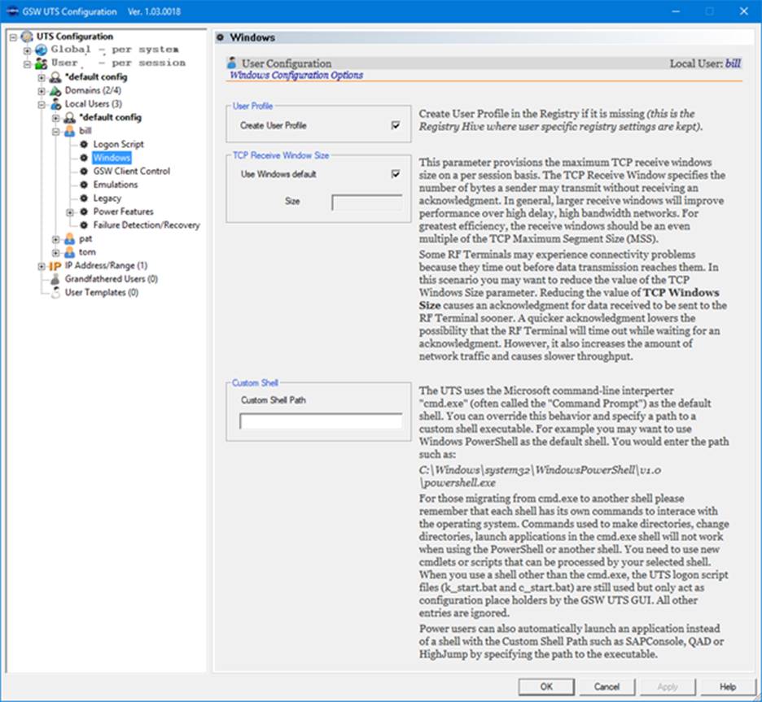Collapse the Local Users (3) node
The image size is (762, 702).
pos(42,104)
